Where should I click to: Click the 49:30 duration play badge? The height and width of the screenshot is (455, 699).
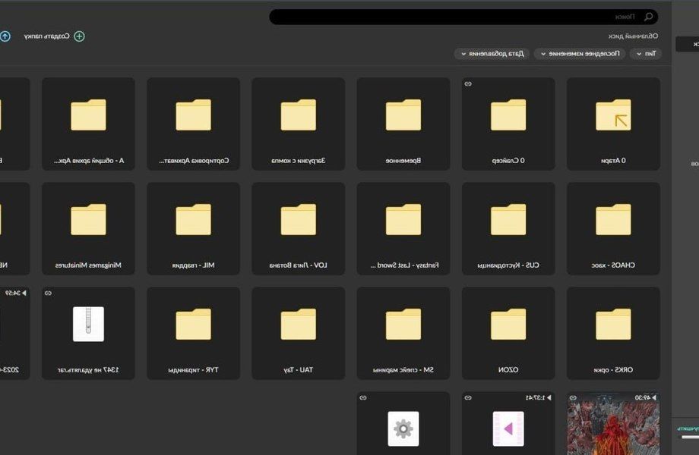click(646, 397)
